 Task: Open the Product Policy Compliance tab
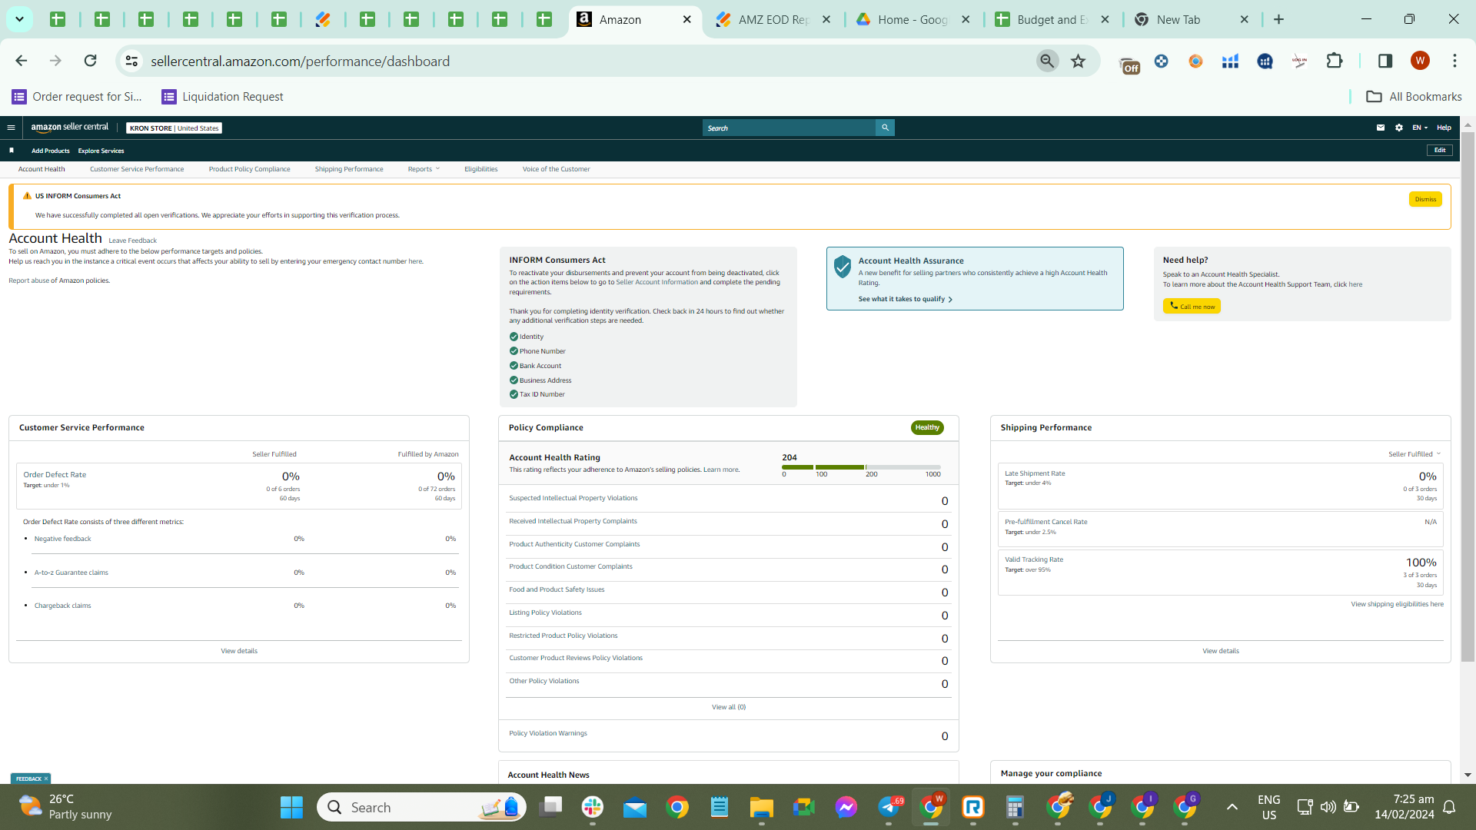(x=250, y=169)
